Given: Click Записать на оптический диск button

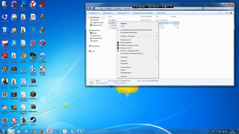Looking at the screenshot, I should (x=143, y=13).
